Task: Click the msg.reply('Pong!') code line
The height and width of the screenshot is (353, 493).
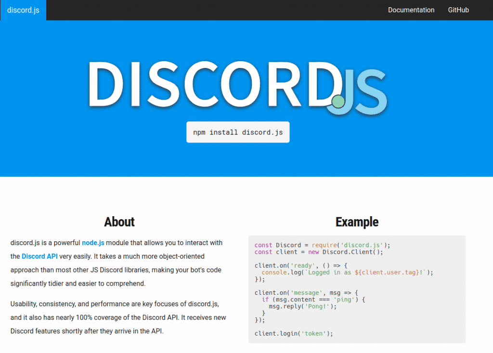Action: click(302, 306)
